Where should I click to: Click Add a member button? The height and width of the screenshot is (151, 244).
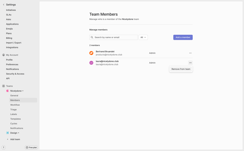[183, 37]
